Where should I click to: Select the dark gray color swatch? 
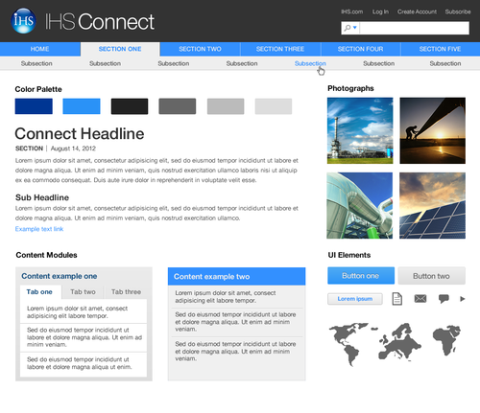pos(178,106)
